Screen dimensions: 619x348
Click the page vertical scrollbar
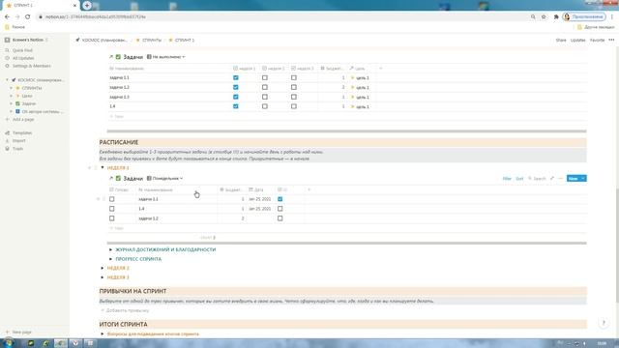(617, 245)
